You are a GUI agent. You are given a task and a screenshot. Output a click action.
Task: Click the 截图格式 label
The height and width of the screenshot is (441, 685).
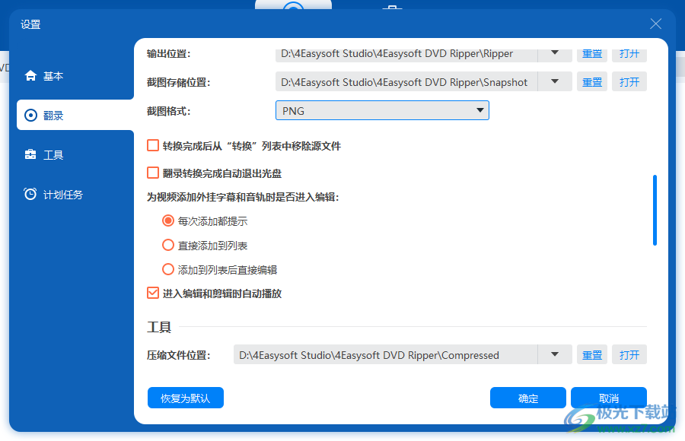(x=169, y=111)
